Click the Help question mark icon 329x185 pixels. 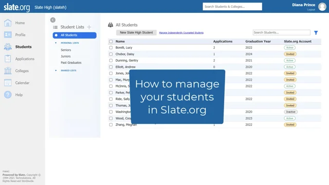pos(8,95)
